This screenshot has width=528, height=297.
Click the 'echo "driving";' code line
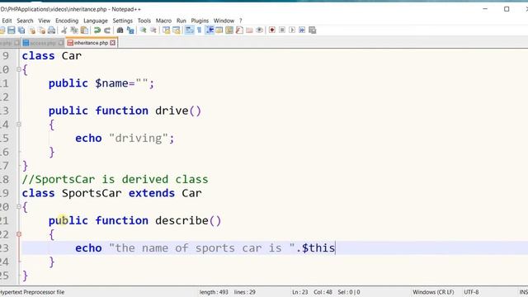[125, 138]
